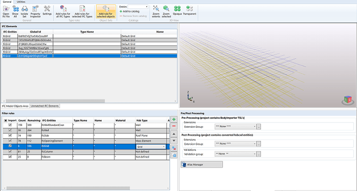Move selected filter rule down
The height and width of the screenshot is (191, 357).
[x=174, y=141]
